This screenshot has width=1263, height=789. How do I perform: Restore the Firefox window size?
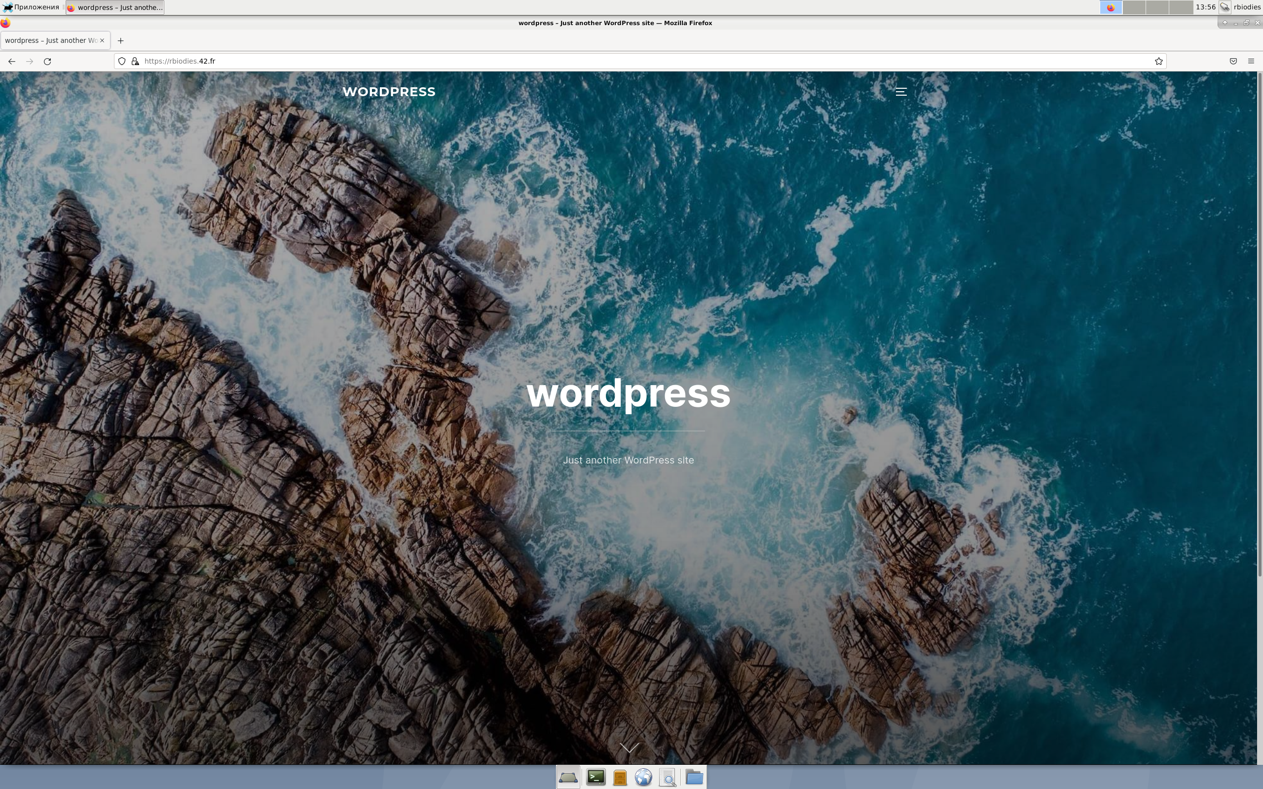[x=1247, y=23]
